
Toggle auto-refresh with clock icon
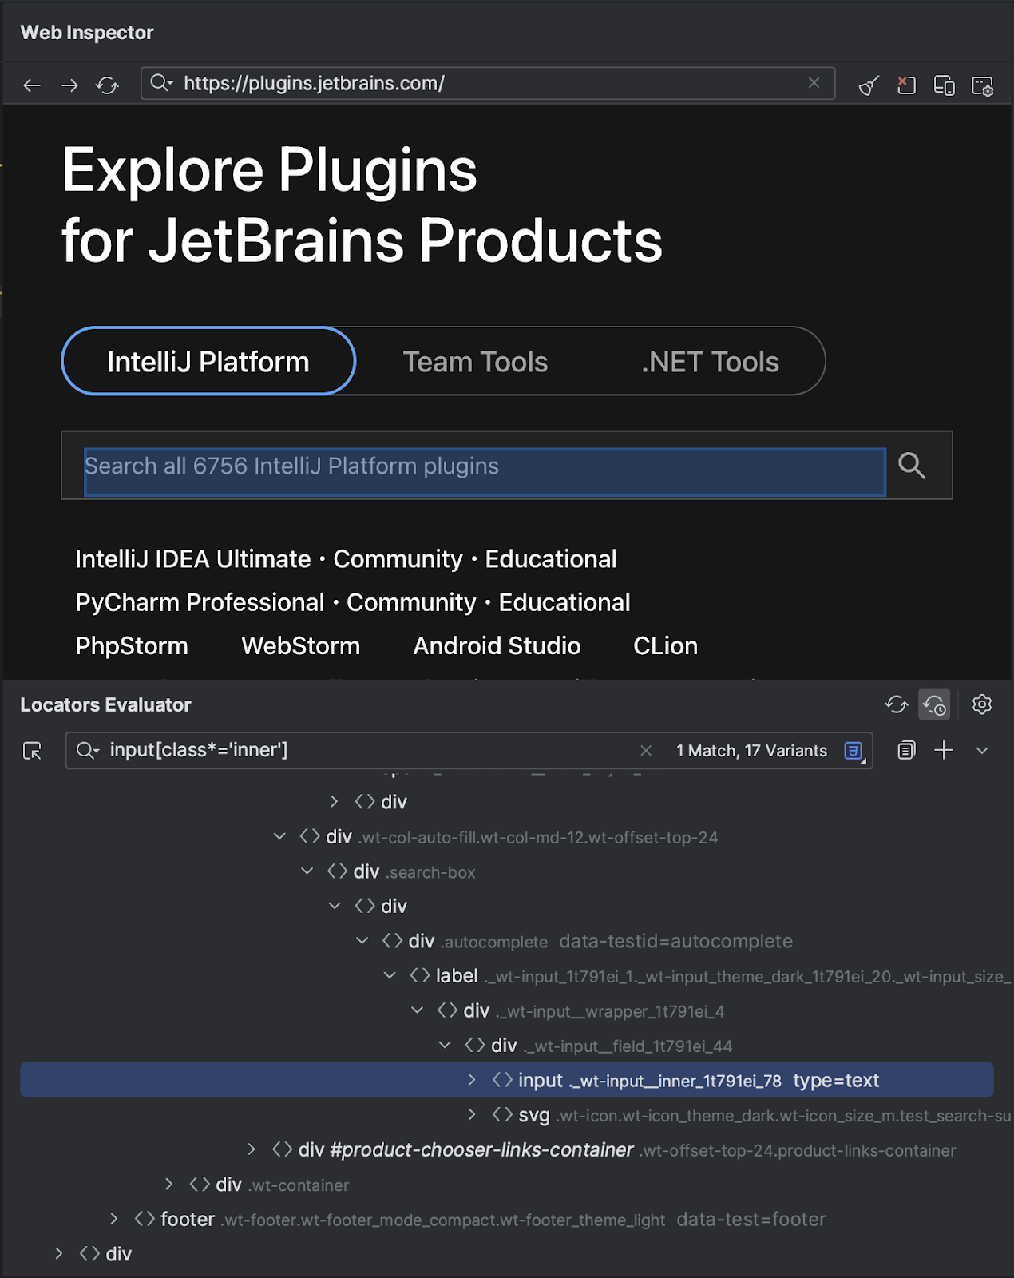tap(934, 704)
